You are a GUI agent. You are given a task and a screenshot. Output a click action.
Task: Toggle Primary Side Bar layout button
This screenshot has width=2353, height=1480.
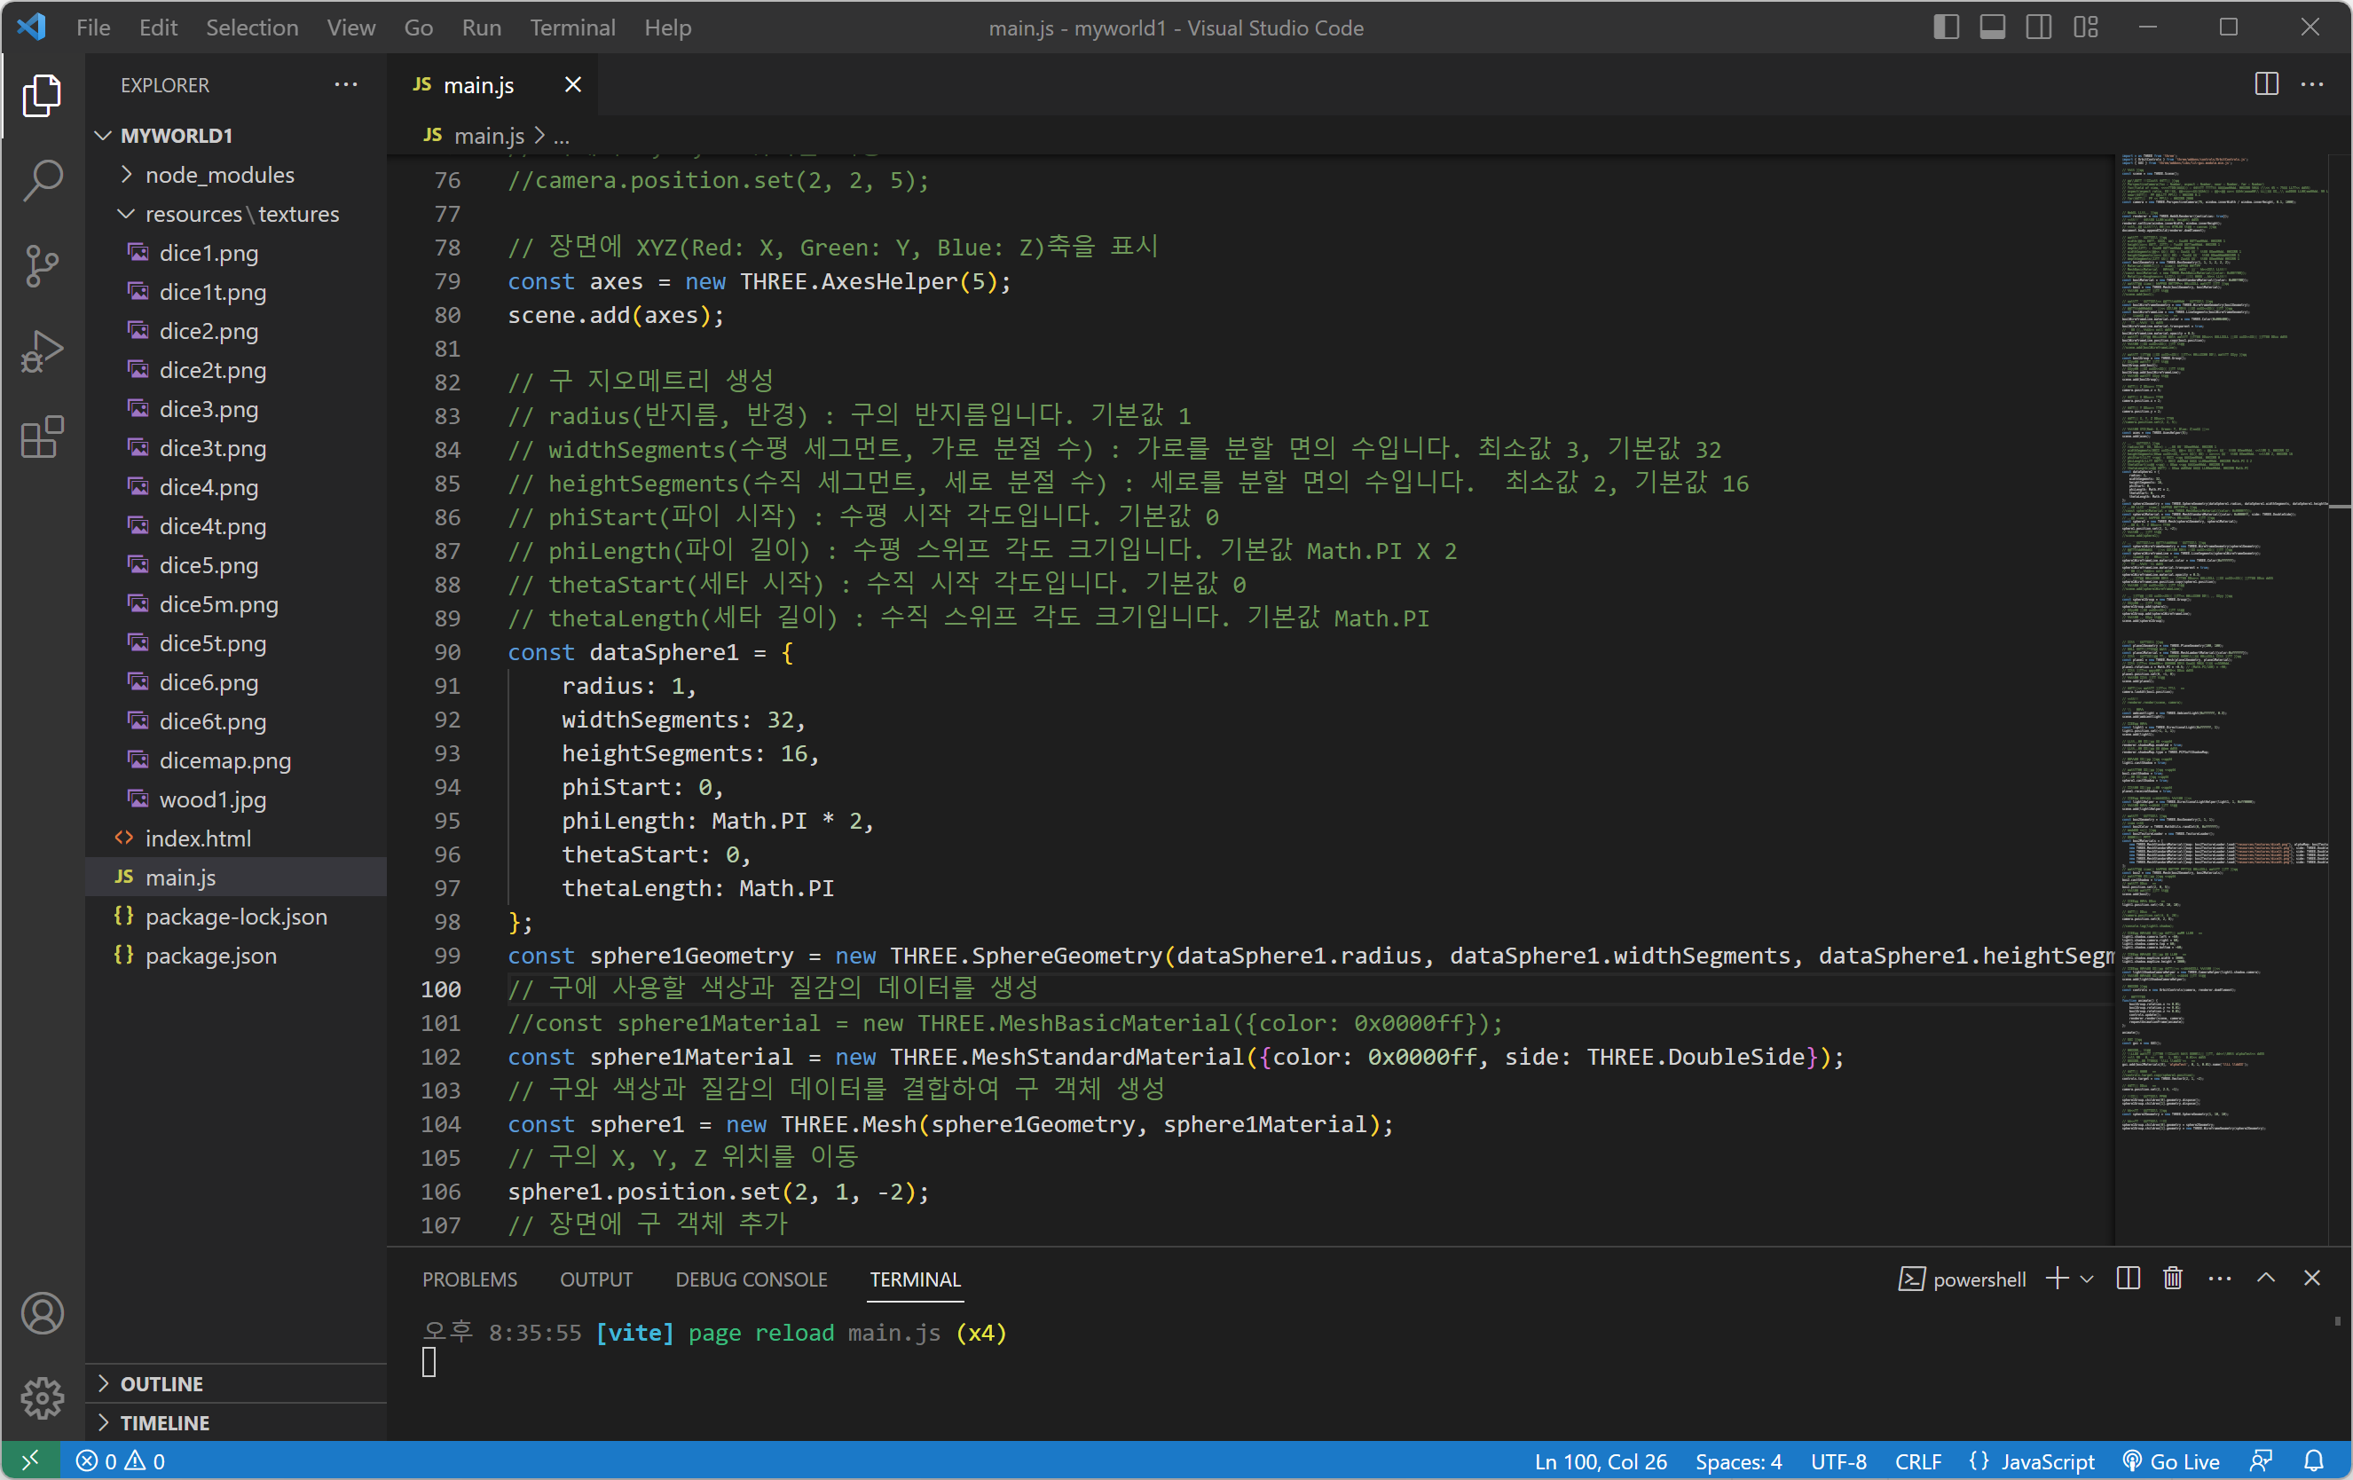tap(1946, 28)
